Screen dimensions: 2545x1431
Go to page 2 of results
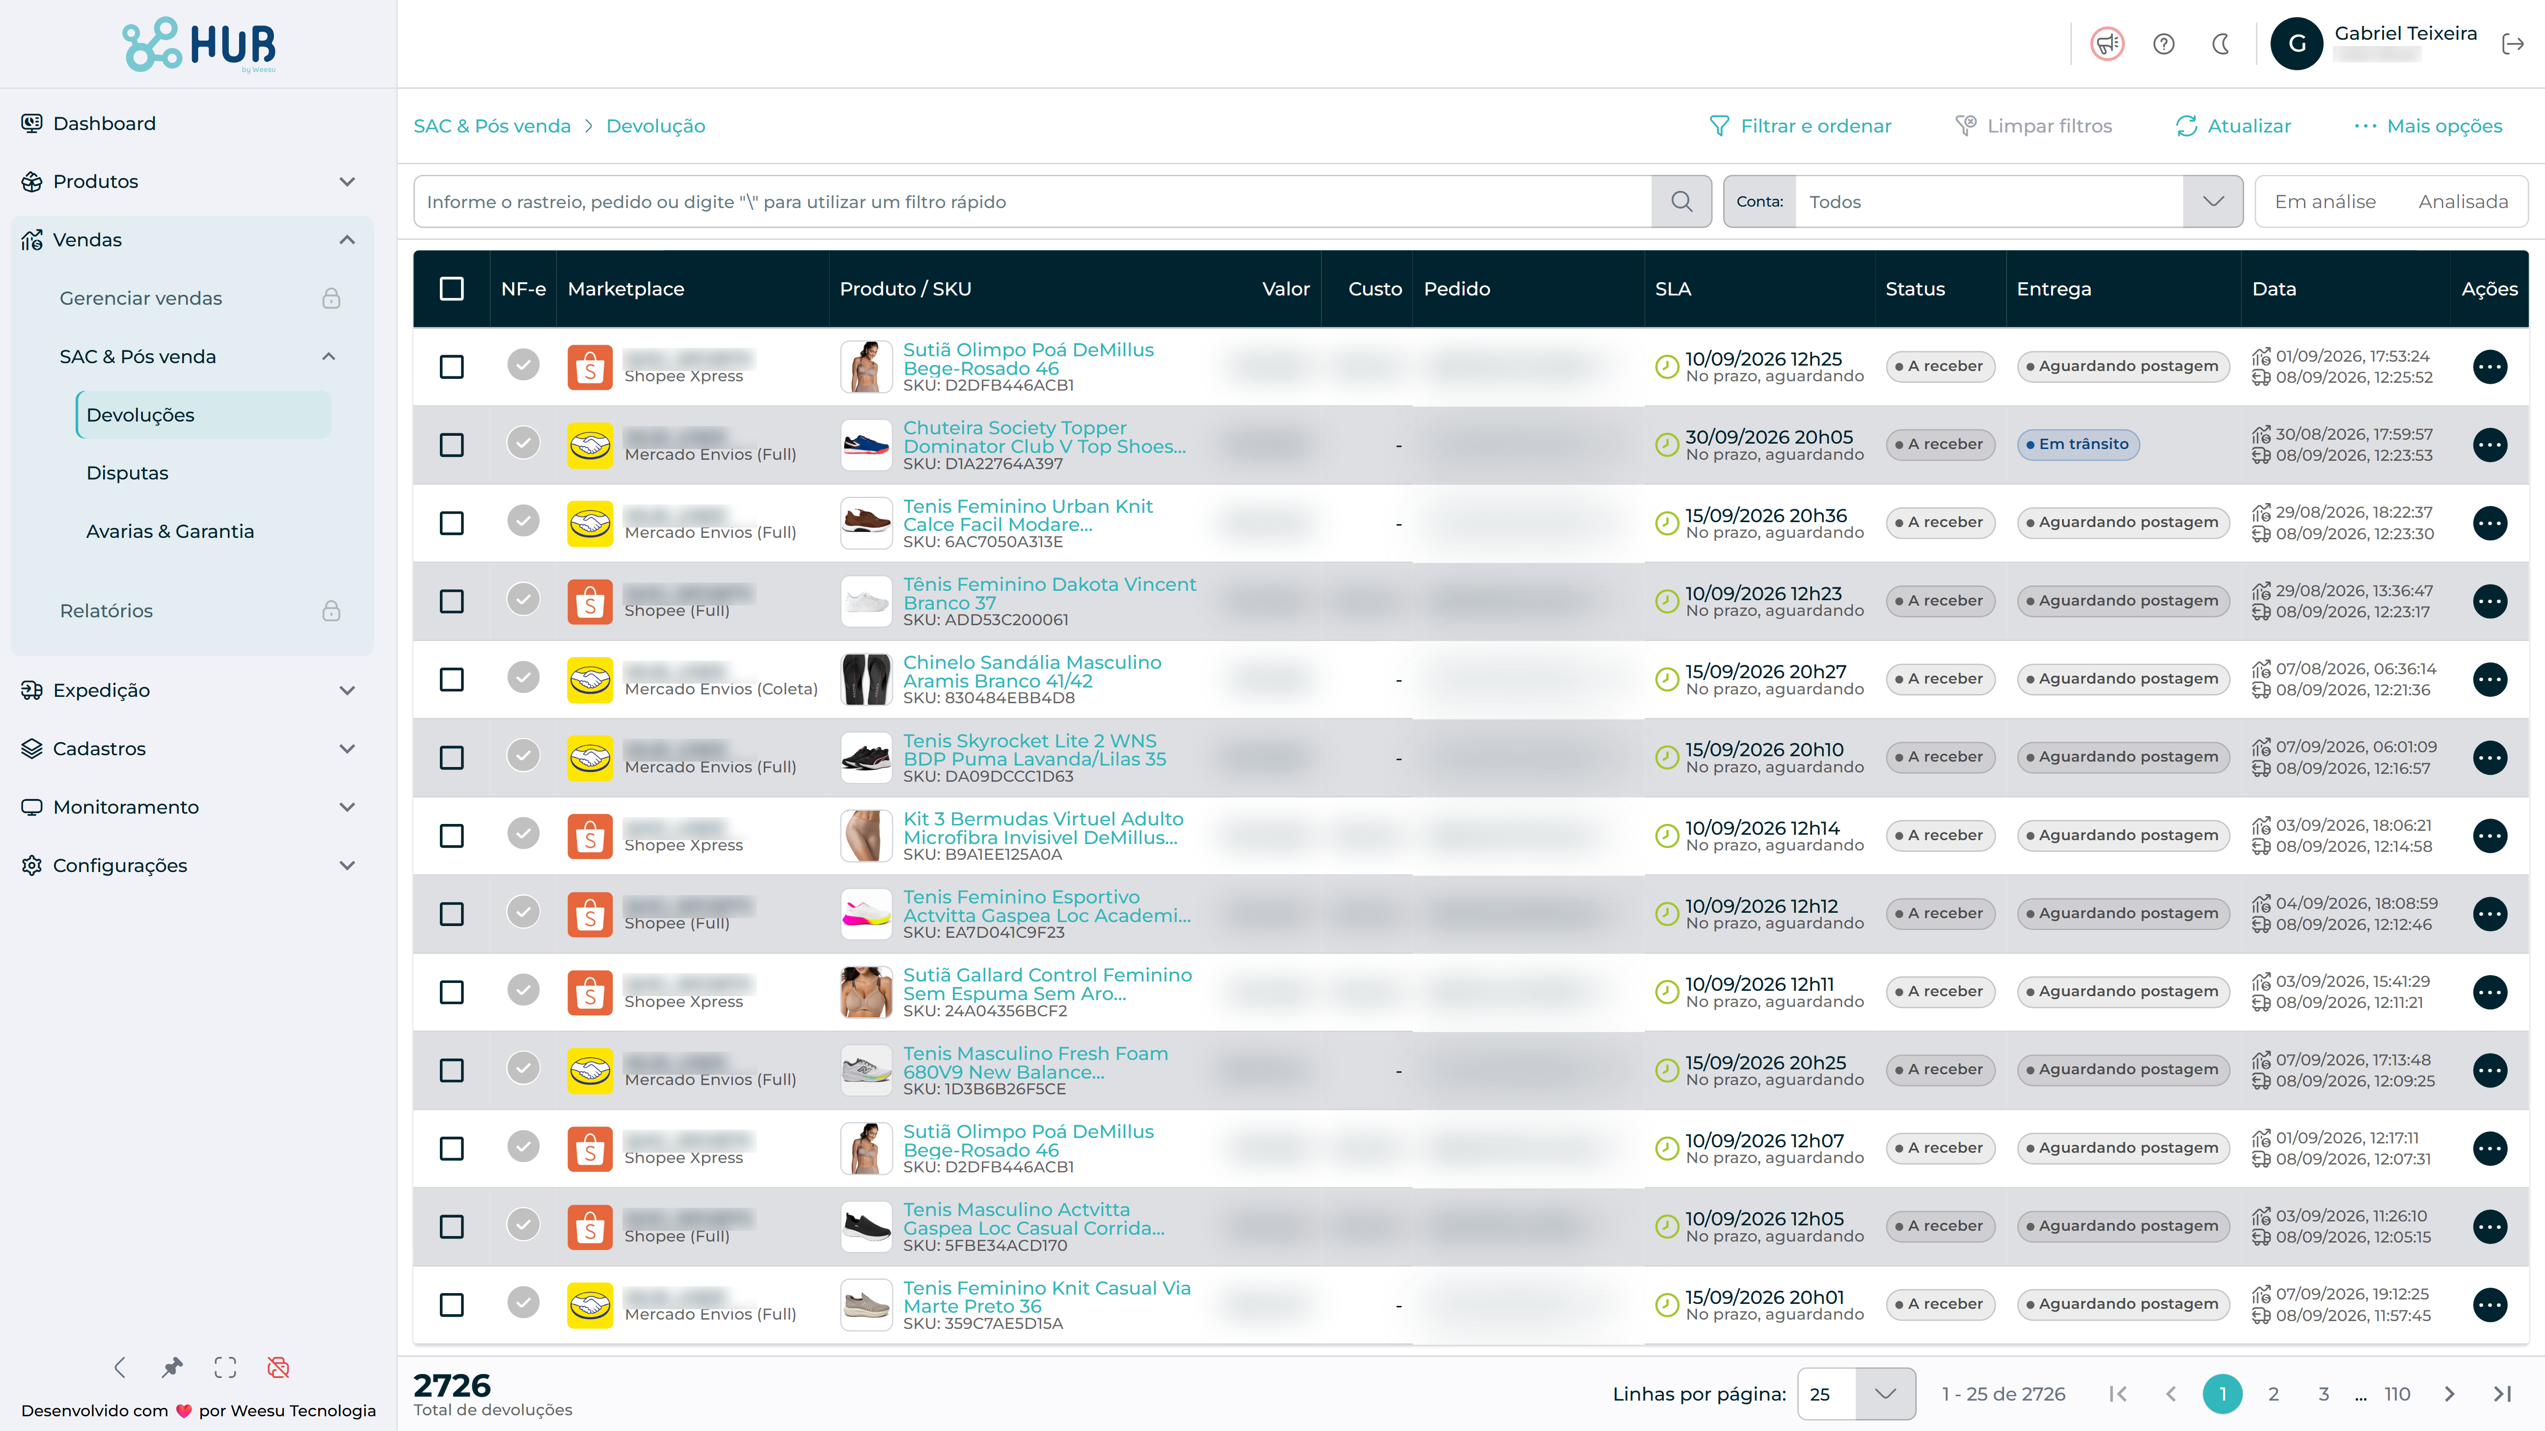[2274, 1394]
